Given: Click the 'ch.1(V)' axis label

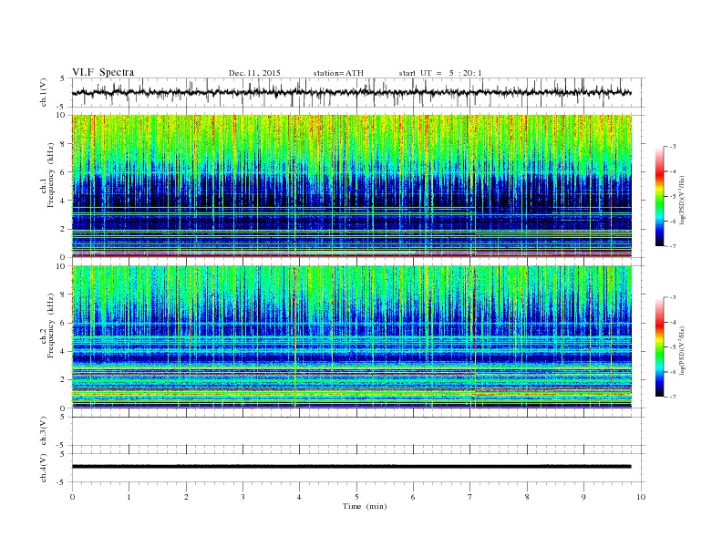Looking at the screenshot, I should pos(44,92).
